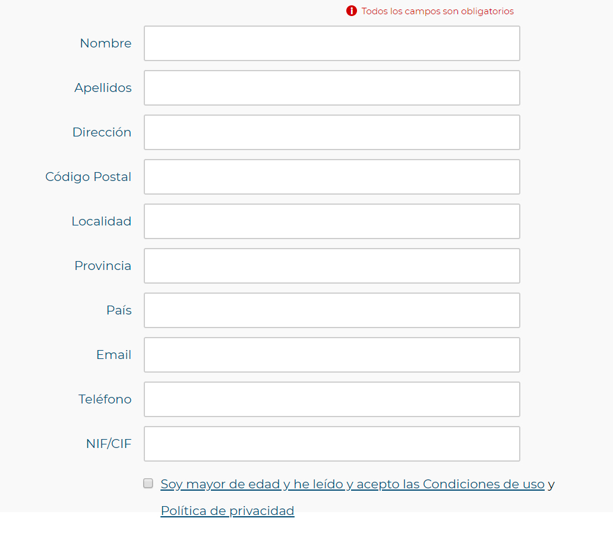Click the NIF/CIF label
This screenshot has height=534, width=613.
pyautogui.click(x=109, y=444)
